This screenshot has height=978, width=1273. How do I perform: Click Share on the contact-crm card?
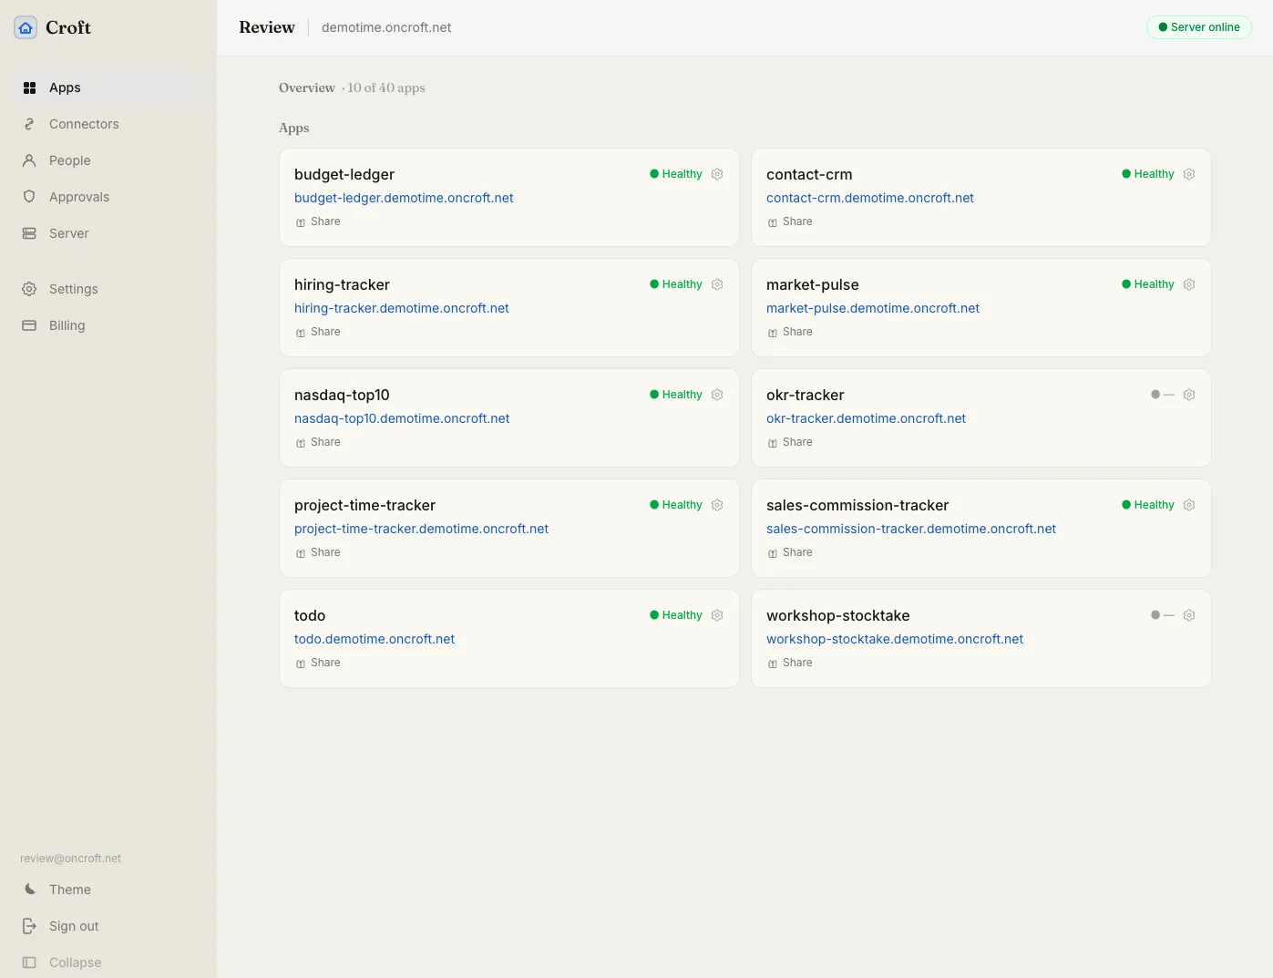click(x=790, y=221)
